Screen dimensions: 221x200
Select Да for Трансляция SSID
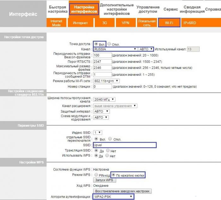[x=96, y=150]
